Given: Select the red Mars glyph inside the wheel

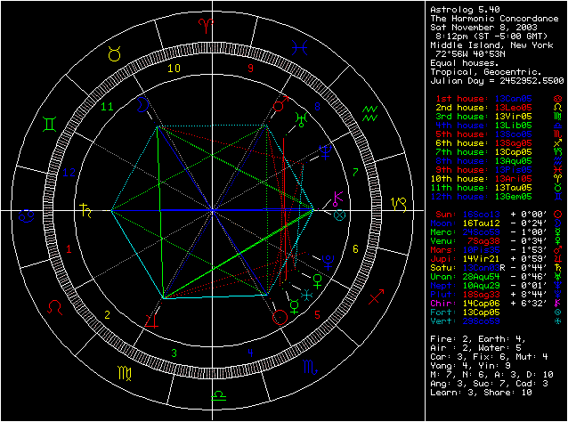Looking at the screenshot, I should pos(280,103).
